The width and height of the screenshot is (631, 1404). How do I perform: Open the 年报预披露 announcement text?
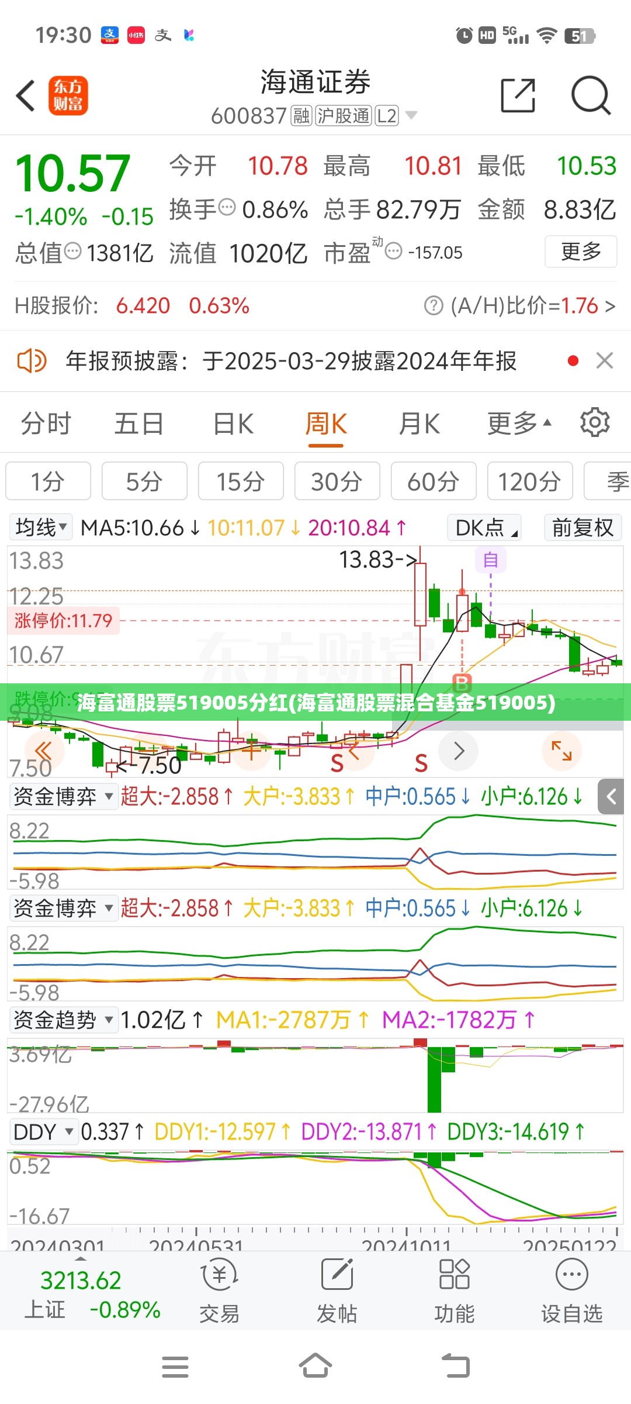(291, 361)
